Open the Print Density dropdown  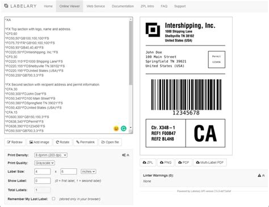(51, 155)
